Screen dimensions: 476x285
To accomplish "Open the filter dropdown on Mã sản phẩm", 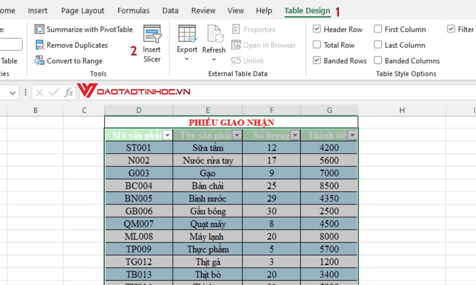I will click(167, 135).
